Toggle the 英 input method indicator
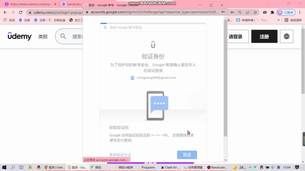 [x=278, y=167]
